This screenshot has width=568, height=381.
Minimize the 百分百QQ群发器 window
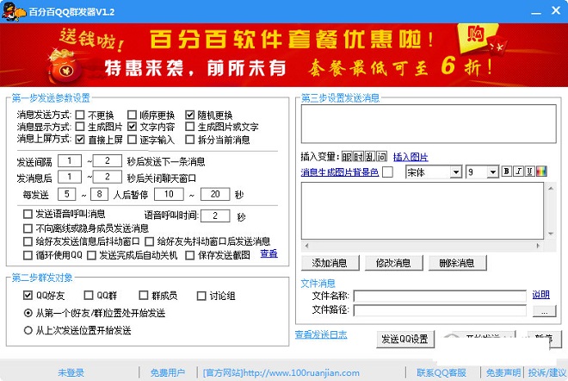pyautogui.click(x=536, y=12)
